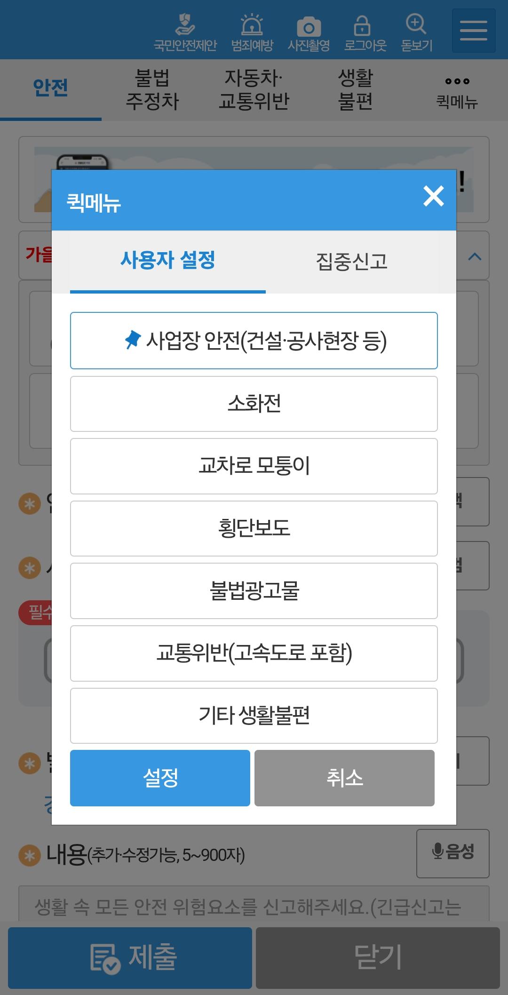Switch to the 집중신고 tab

[x=351, y=262]
